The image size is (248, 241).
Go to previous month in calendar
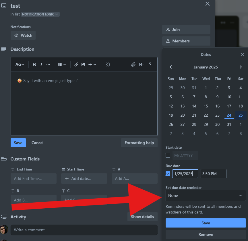(x=171, y=67)
